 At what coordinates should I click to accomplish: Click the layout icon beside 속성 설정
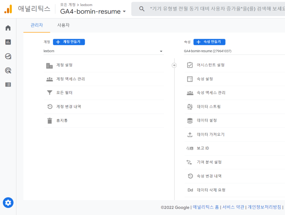tap(190, 79)
